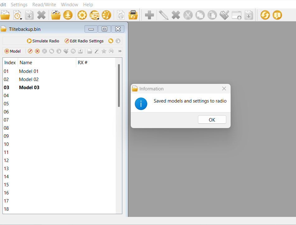The image size is (296, 225).
Task: Write models to radio with the card icon
Action: (133, 15)
